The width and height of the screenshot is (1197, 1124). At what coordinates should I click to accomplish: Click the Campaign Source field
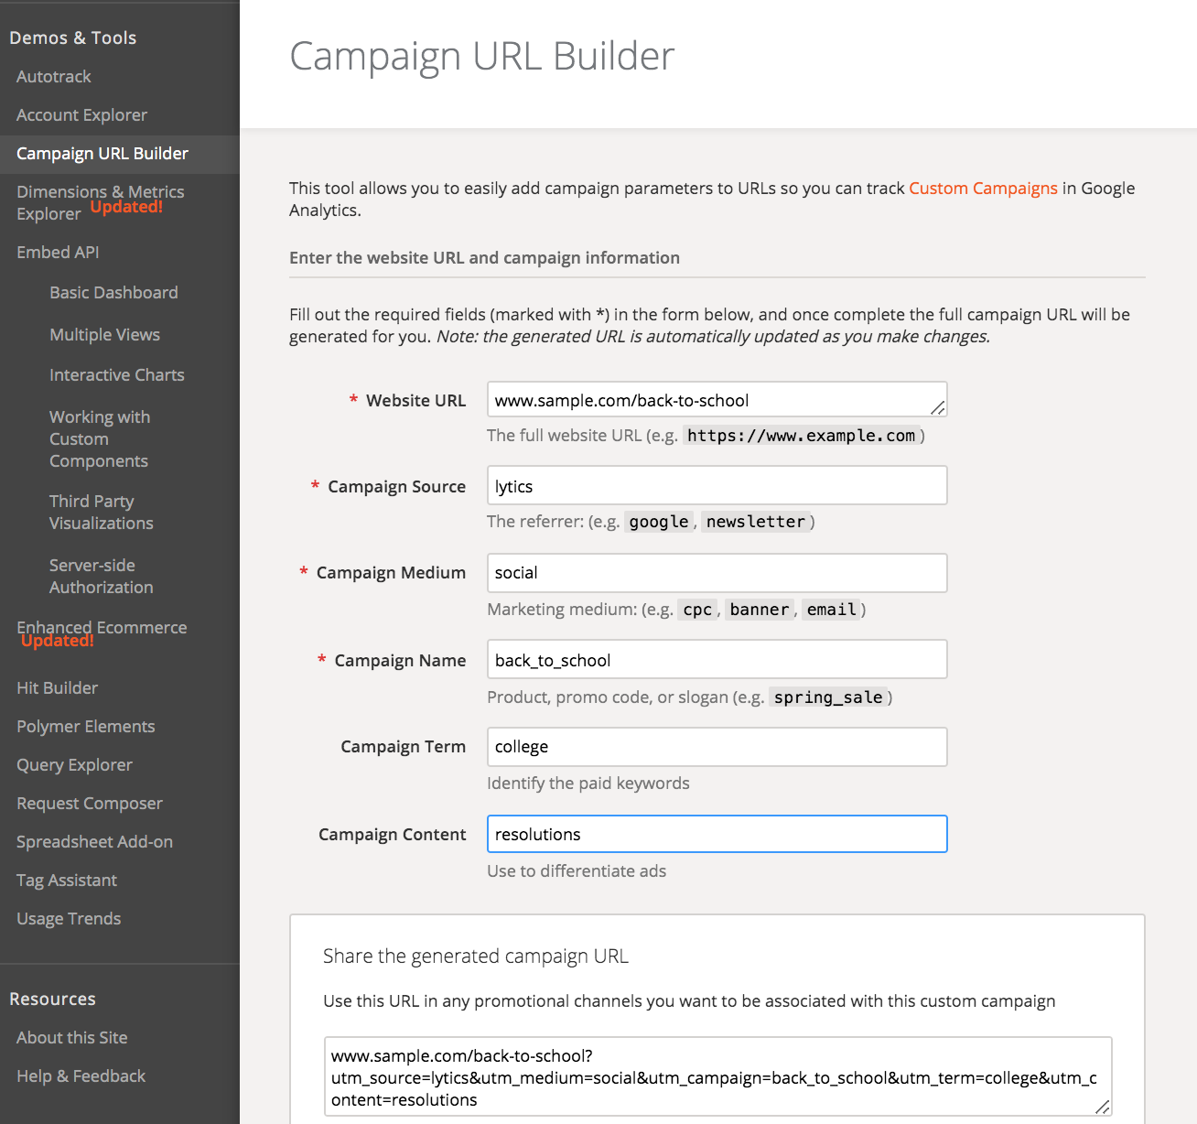(717, 485)
